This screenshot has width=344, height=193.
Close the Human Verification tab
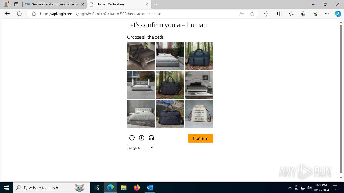point(147,4)
